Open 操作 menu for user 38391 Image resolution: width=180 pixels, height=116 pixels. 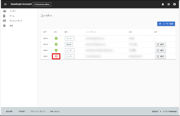coord(160,56)
